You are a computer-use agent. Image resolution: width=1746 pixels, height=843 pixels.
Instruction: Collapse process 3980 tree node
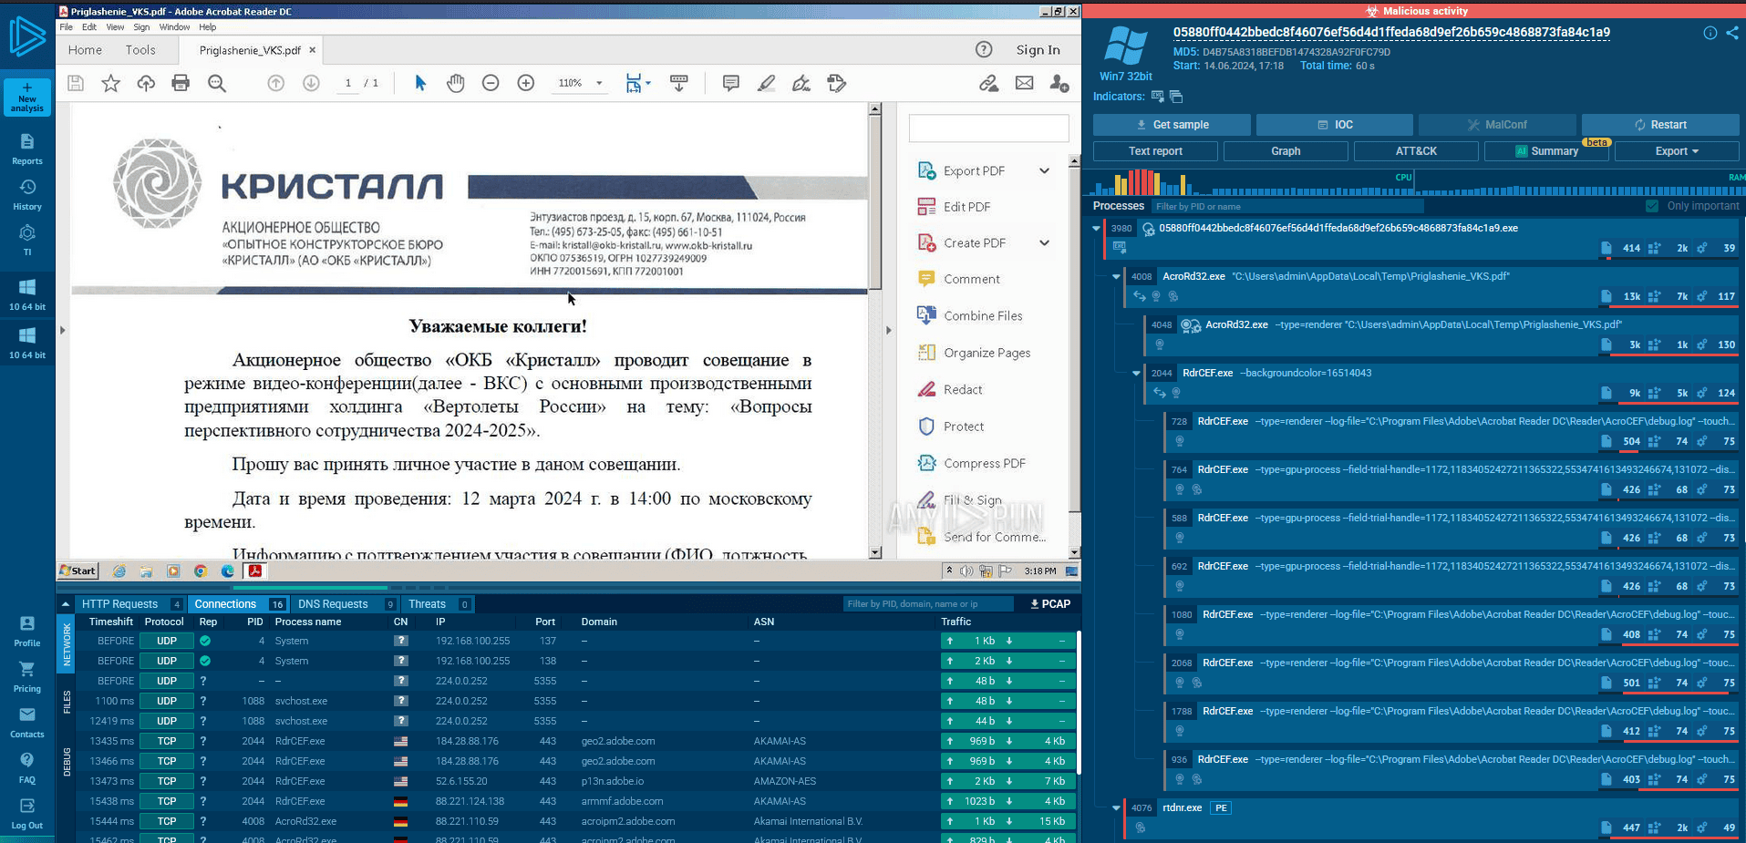click(x=1096, y=228)
